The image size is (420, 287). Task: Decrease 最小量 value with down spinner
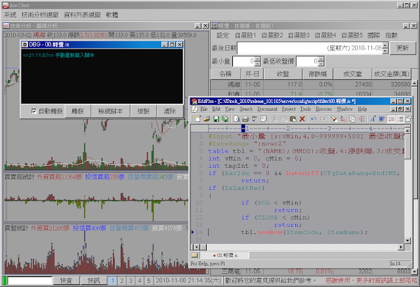[x=257, y=64]
